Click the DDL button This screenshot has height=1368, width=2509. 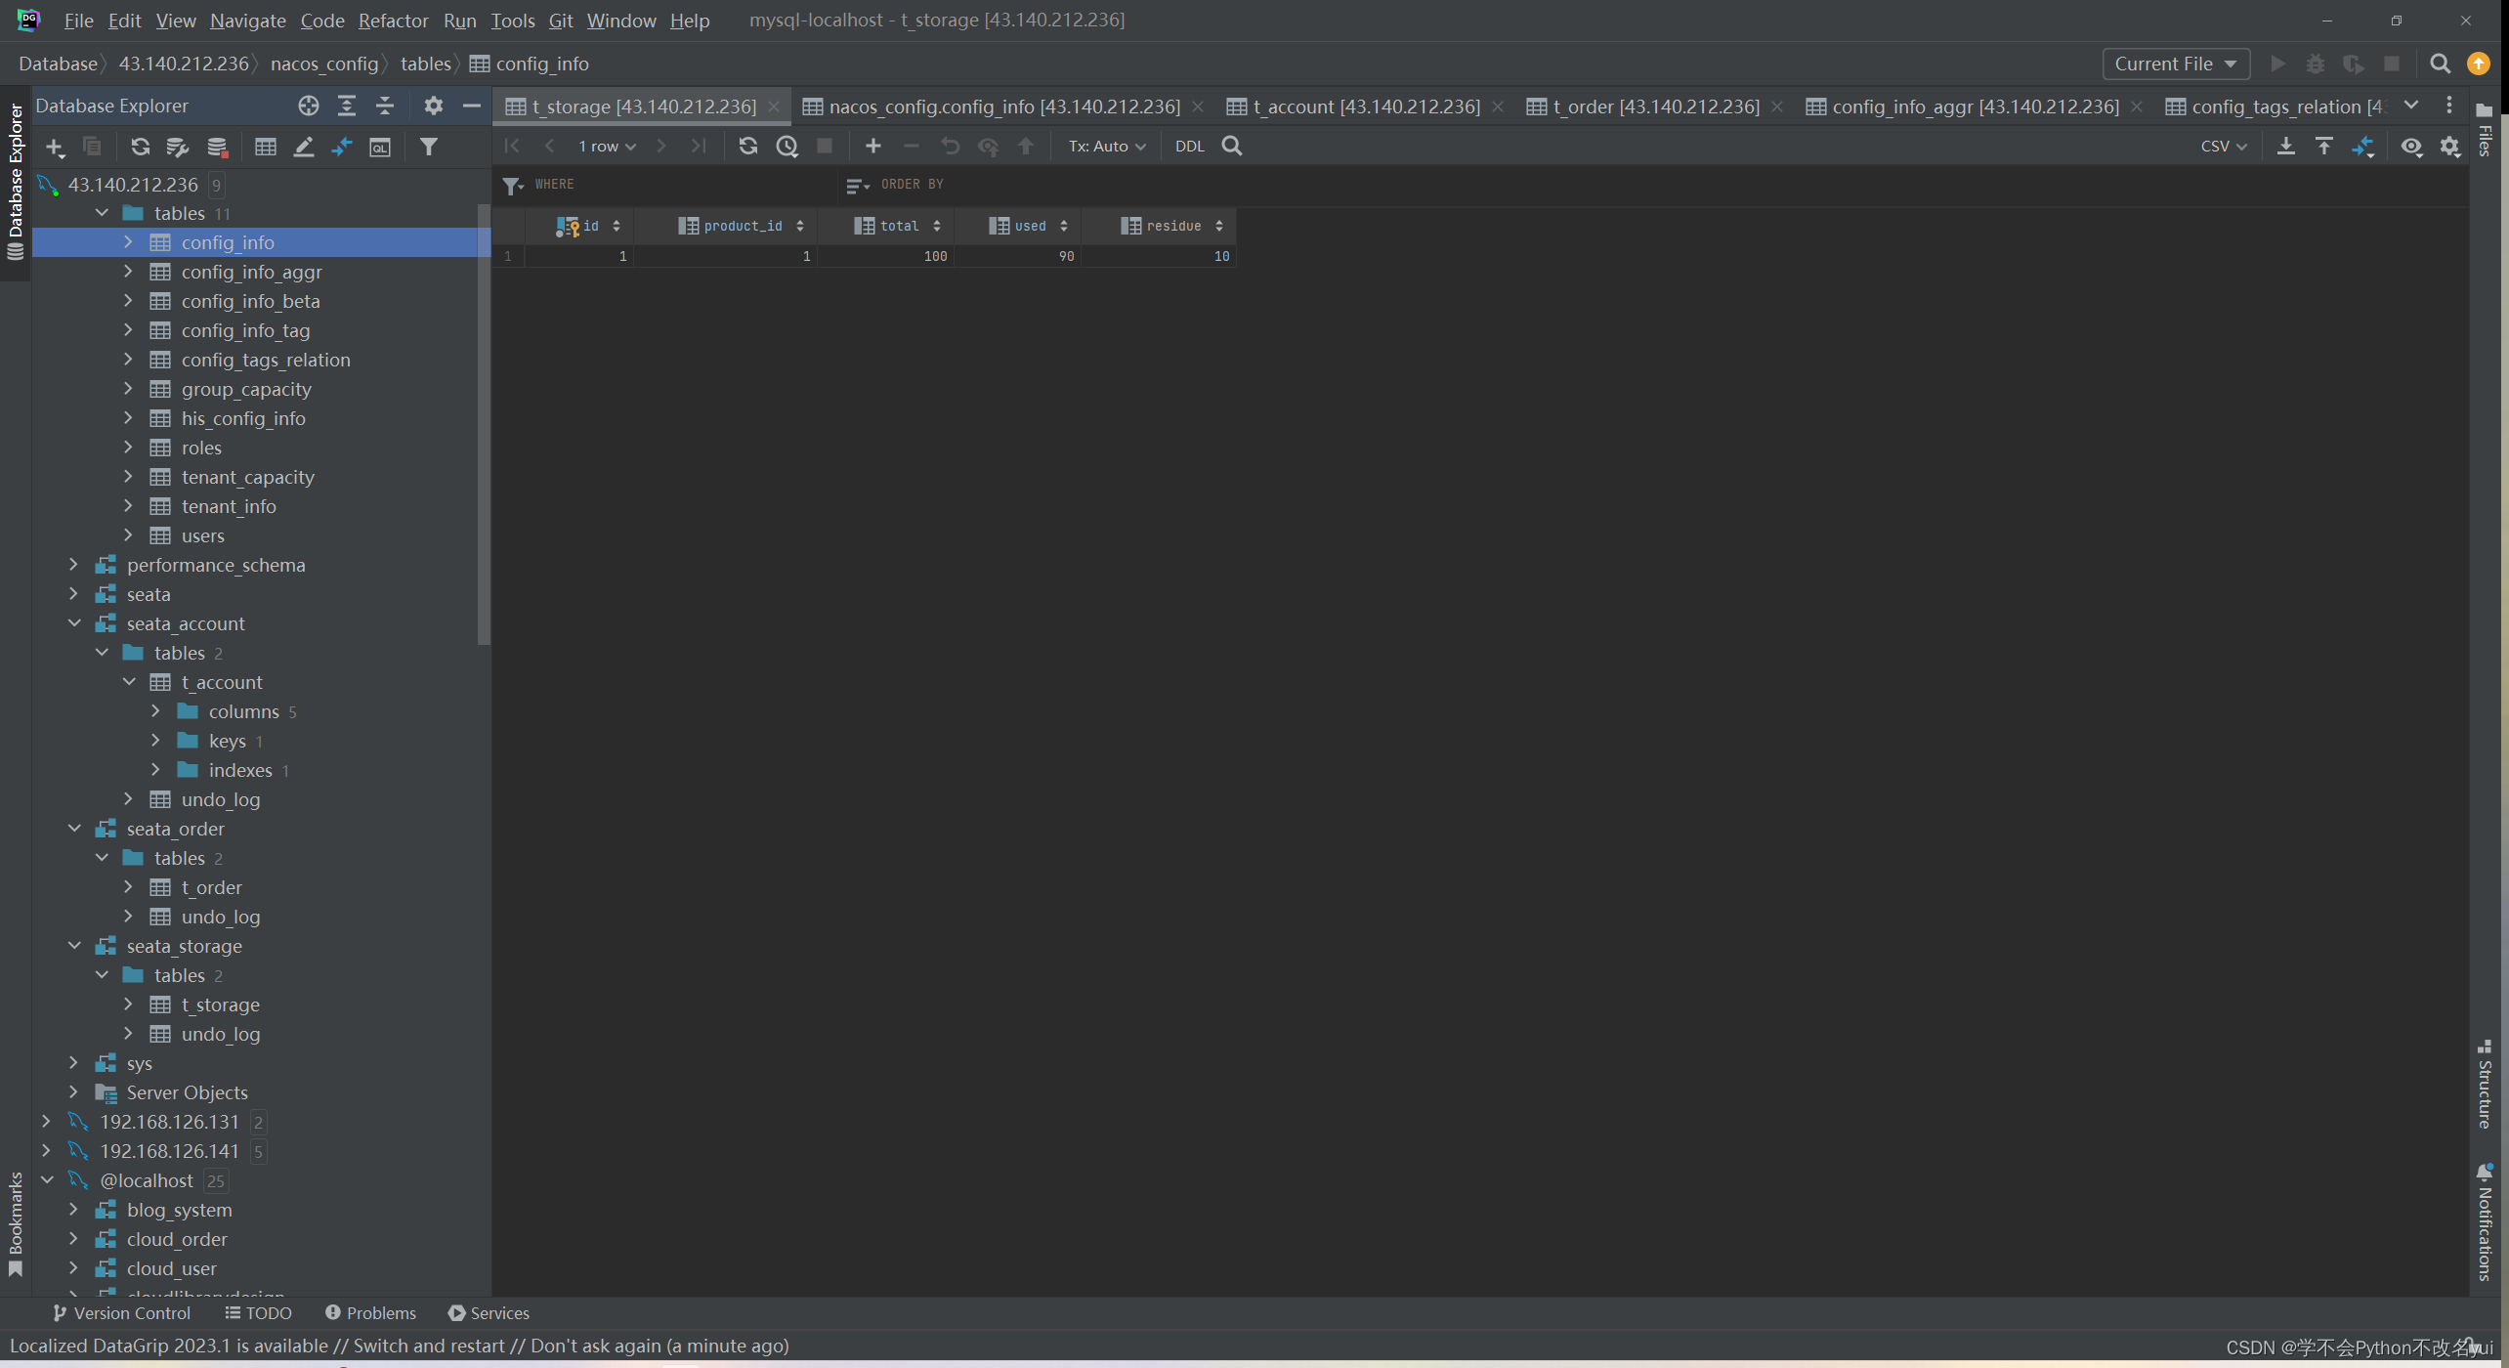[1189, 146]
